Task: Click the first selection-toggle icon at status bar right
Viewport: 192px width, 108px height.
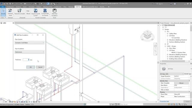Action: (169, 104)
